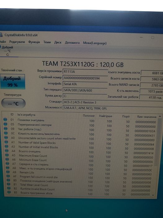Click the status icon for attribute 0C
The image size is (163, 218).
click(x=6, y=133)
